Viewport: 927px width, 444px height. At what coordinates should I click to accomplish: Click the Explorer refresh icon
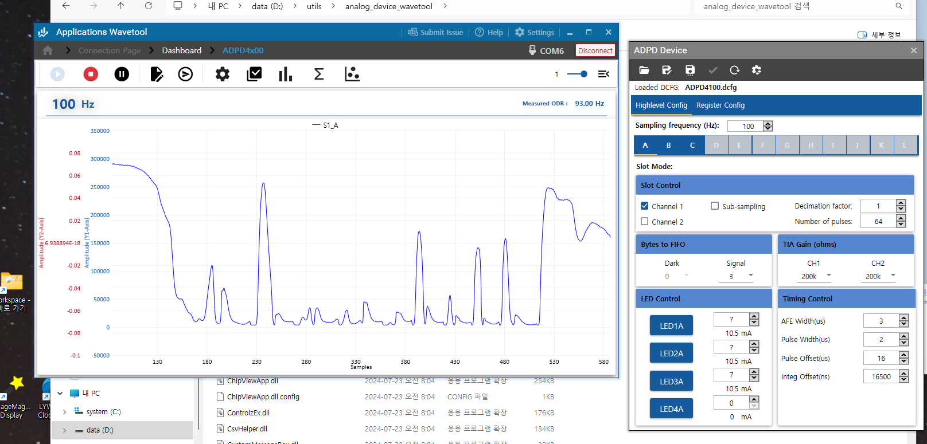coord(149,6)
